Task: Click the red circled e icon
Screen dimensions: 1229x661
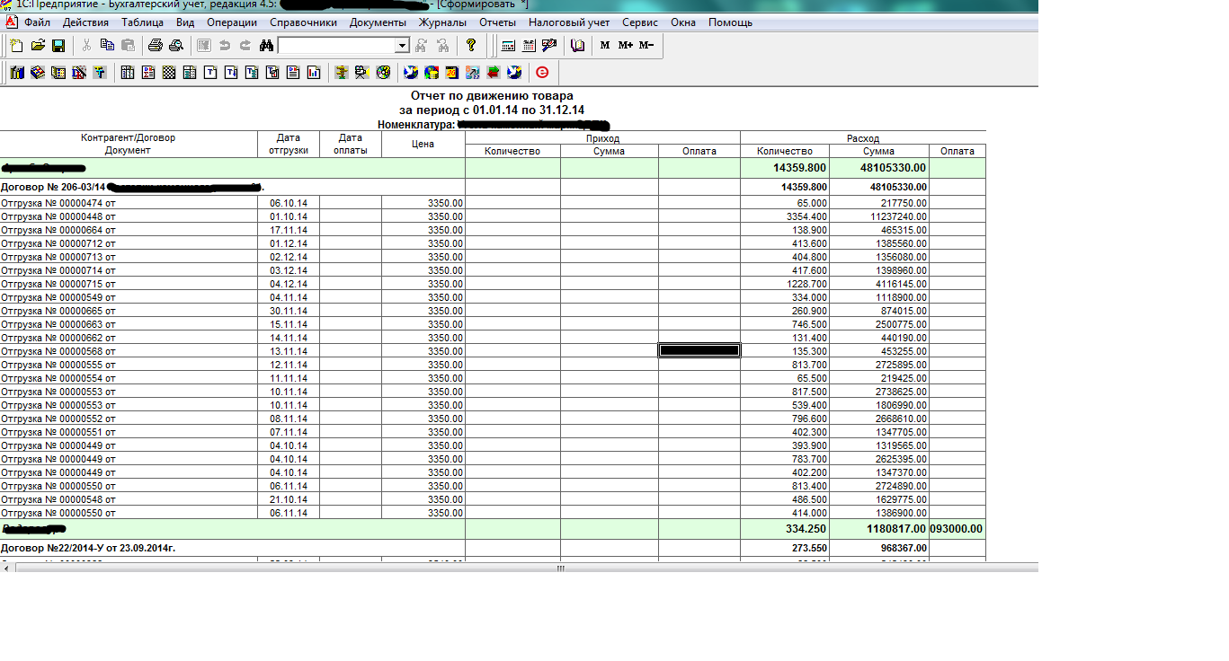Action: (x=542, y=72)
